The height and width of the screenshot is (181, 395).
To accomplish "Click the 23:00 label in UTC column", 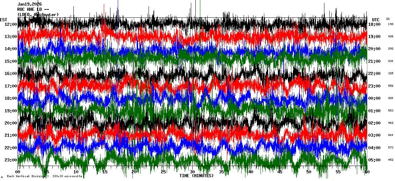I will [x=374, y=86].
